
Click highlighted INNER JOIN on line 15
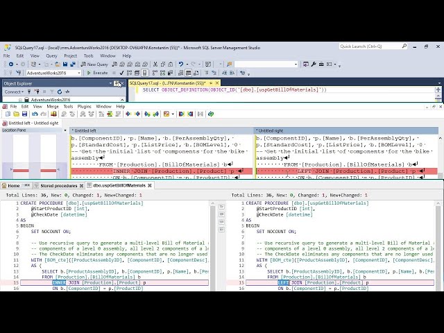coord(66,282)
